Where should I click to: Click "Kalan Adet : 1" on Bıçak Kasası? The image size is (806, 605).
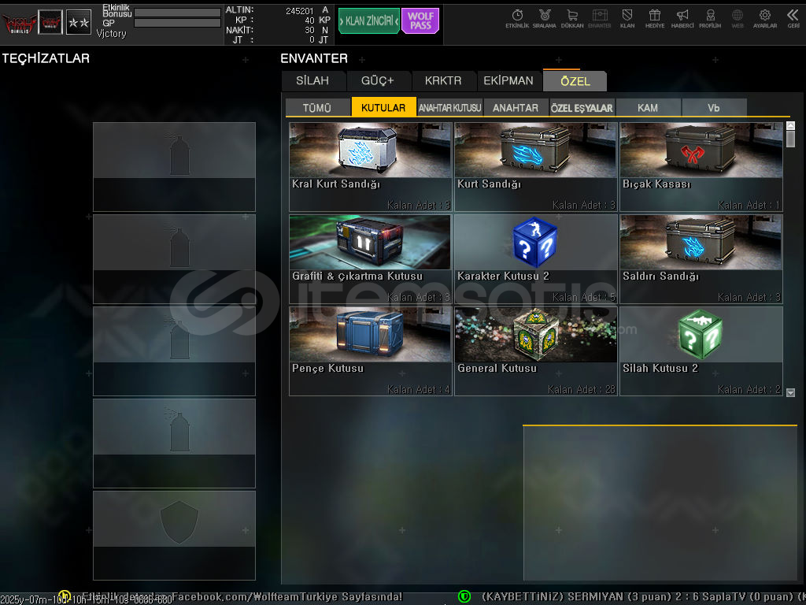[x=749, y=206]
